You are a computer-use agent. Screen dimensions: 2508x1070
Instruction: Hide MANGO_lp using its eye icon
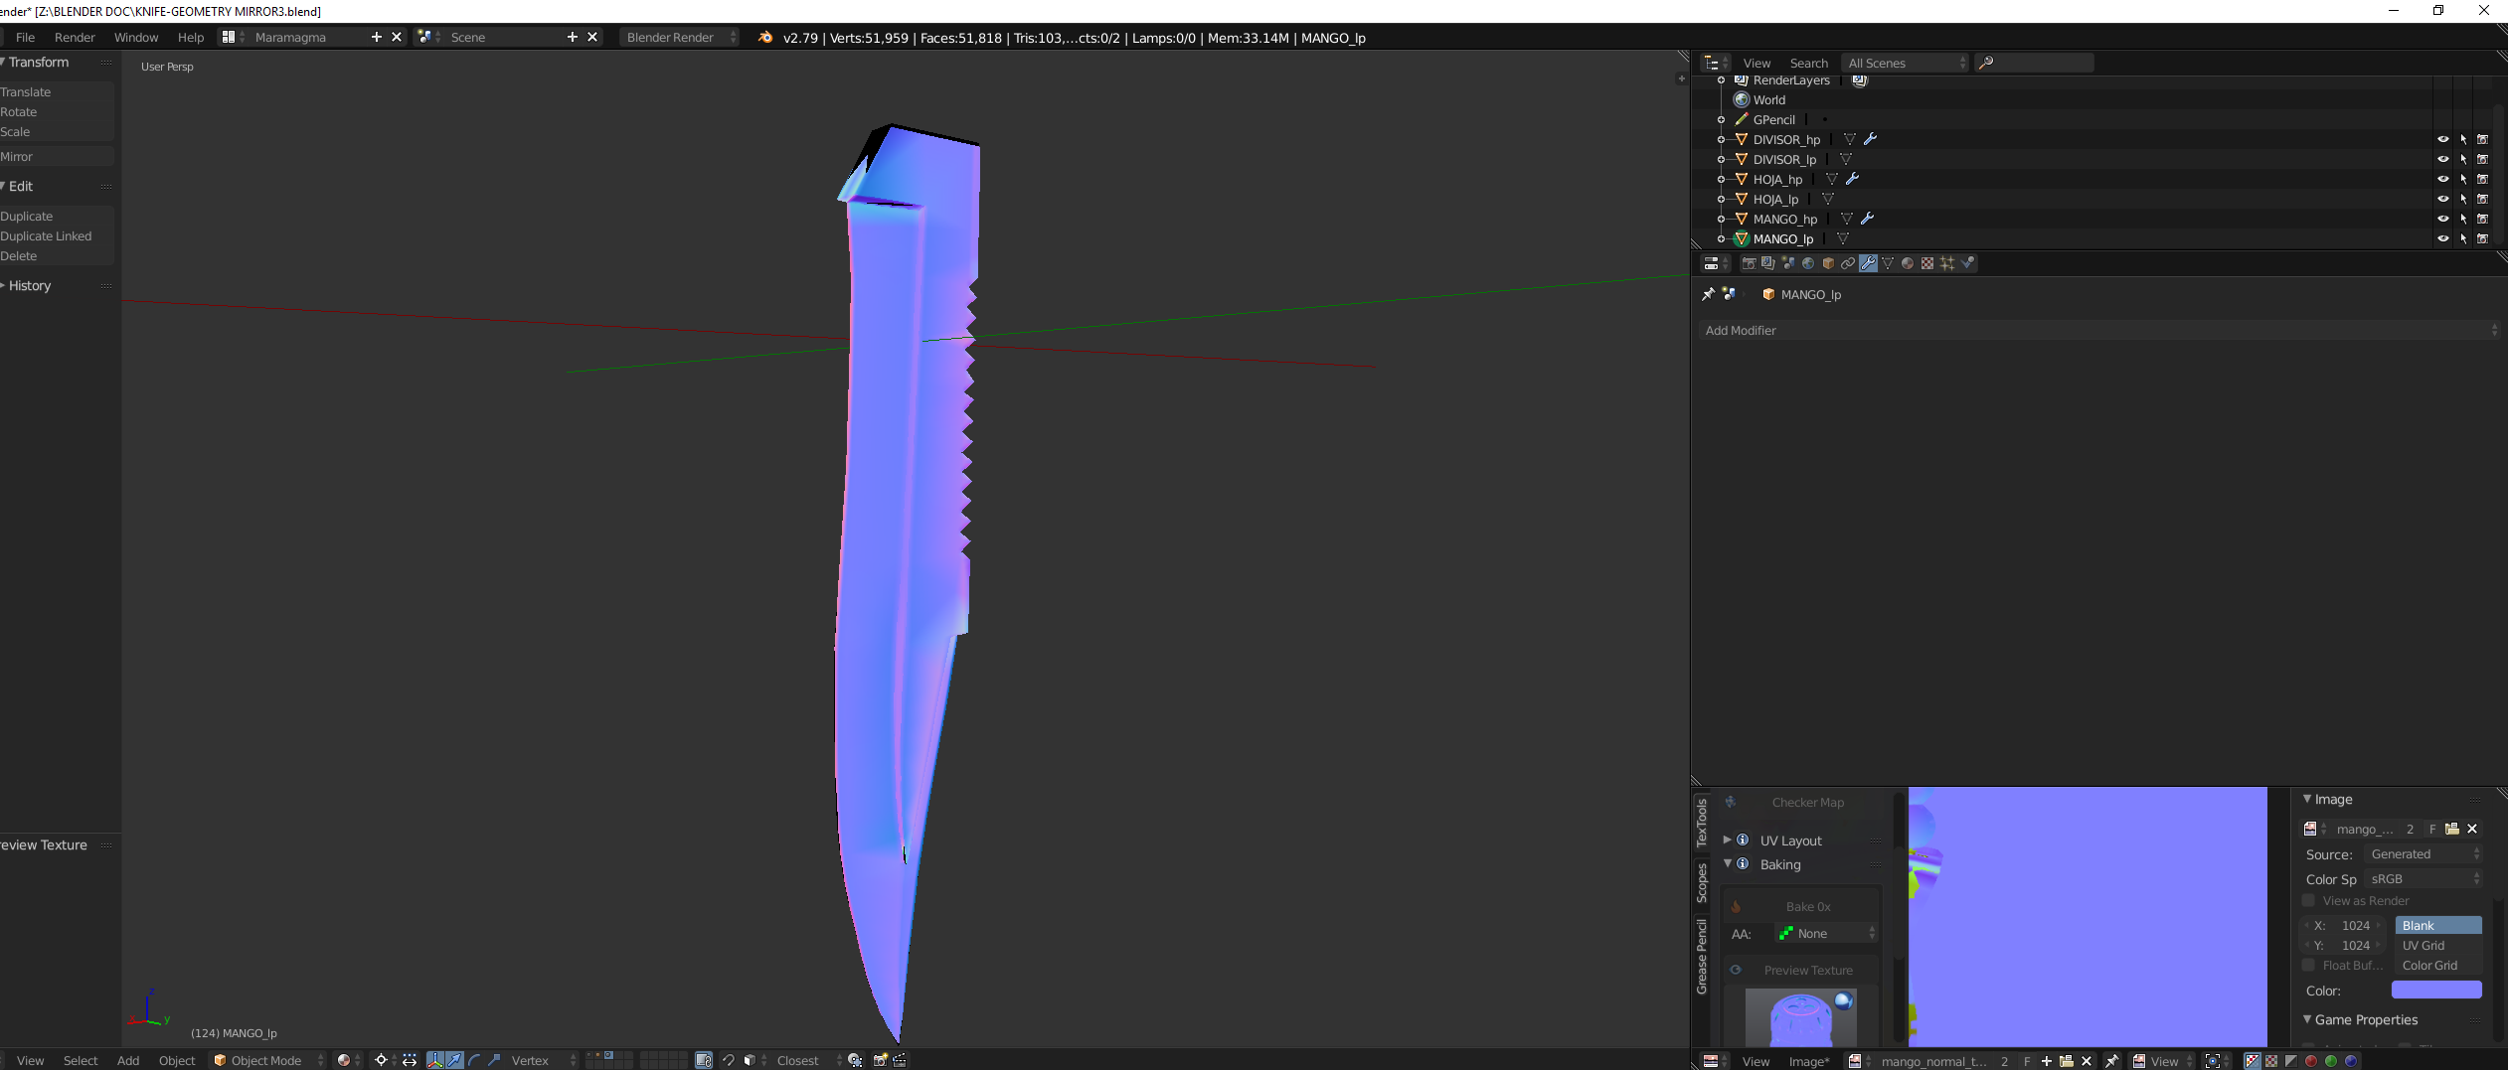click(2442, 238)
